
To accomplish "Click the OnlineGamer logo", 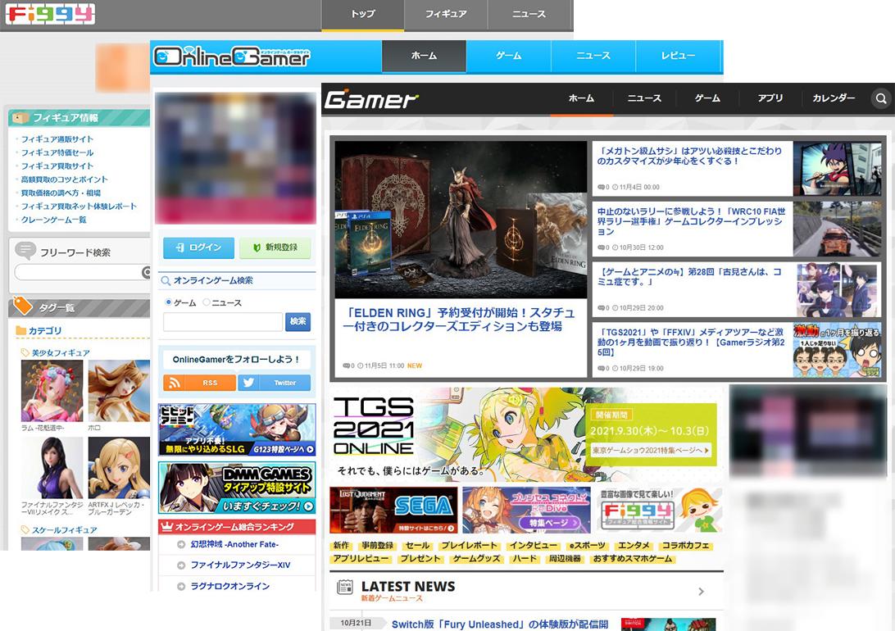I will tap(232, 56).
